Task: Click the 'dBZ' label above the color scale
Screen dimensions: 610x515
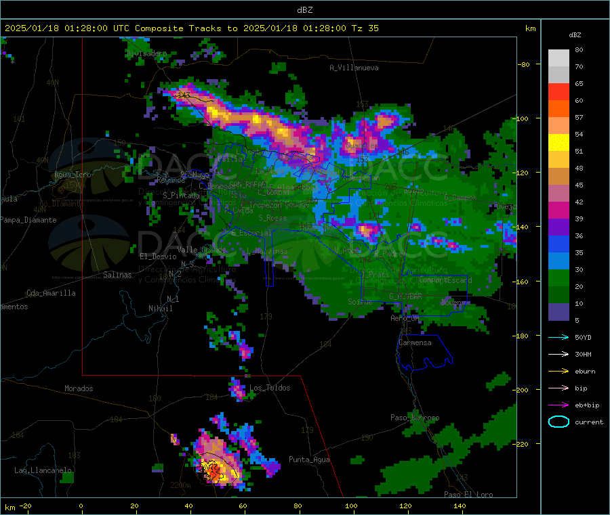Action: coord(575,35)
